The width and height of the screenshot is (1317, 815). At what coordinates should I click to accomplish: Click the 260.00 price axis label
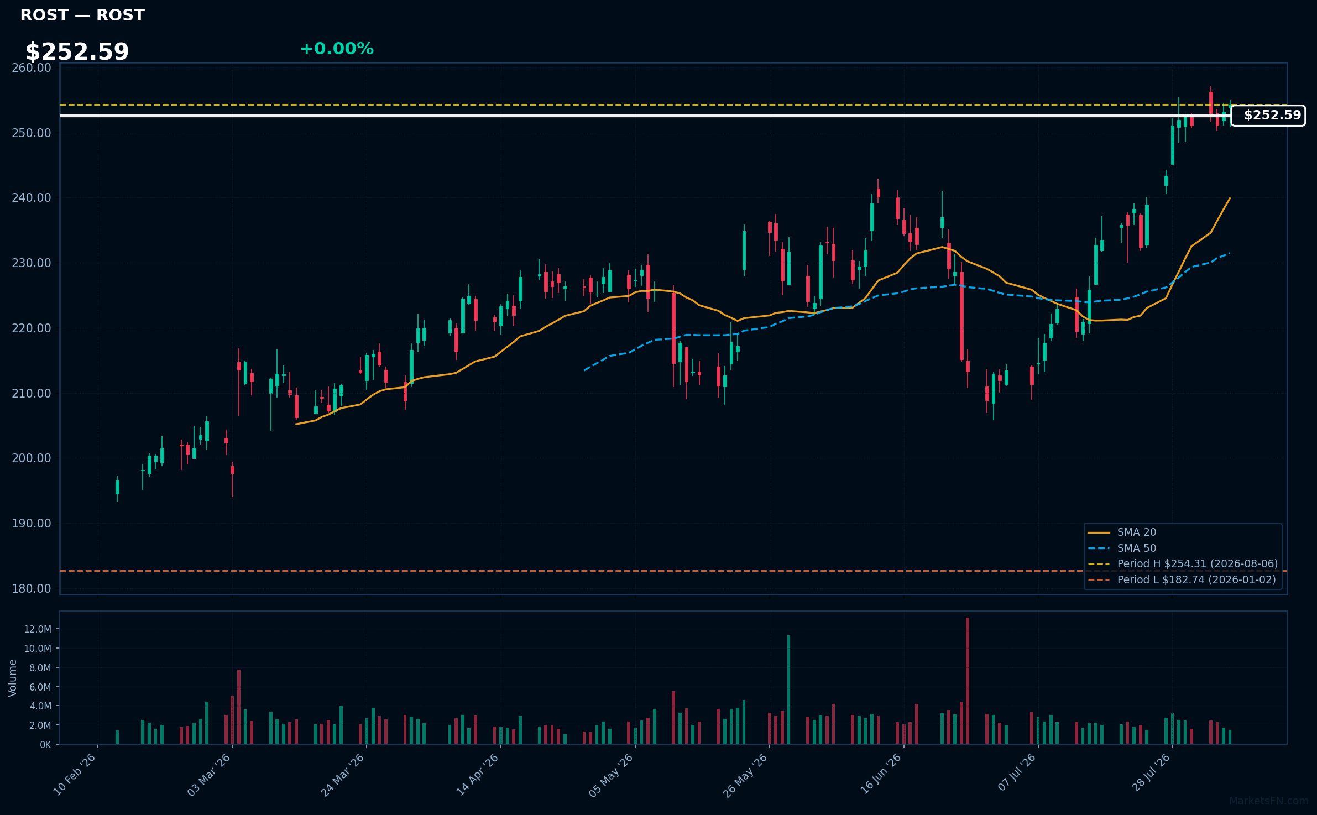[32, 68]
